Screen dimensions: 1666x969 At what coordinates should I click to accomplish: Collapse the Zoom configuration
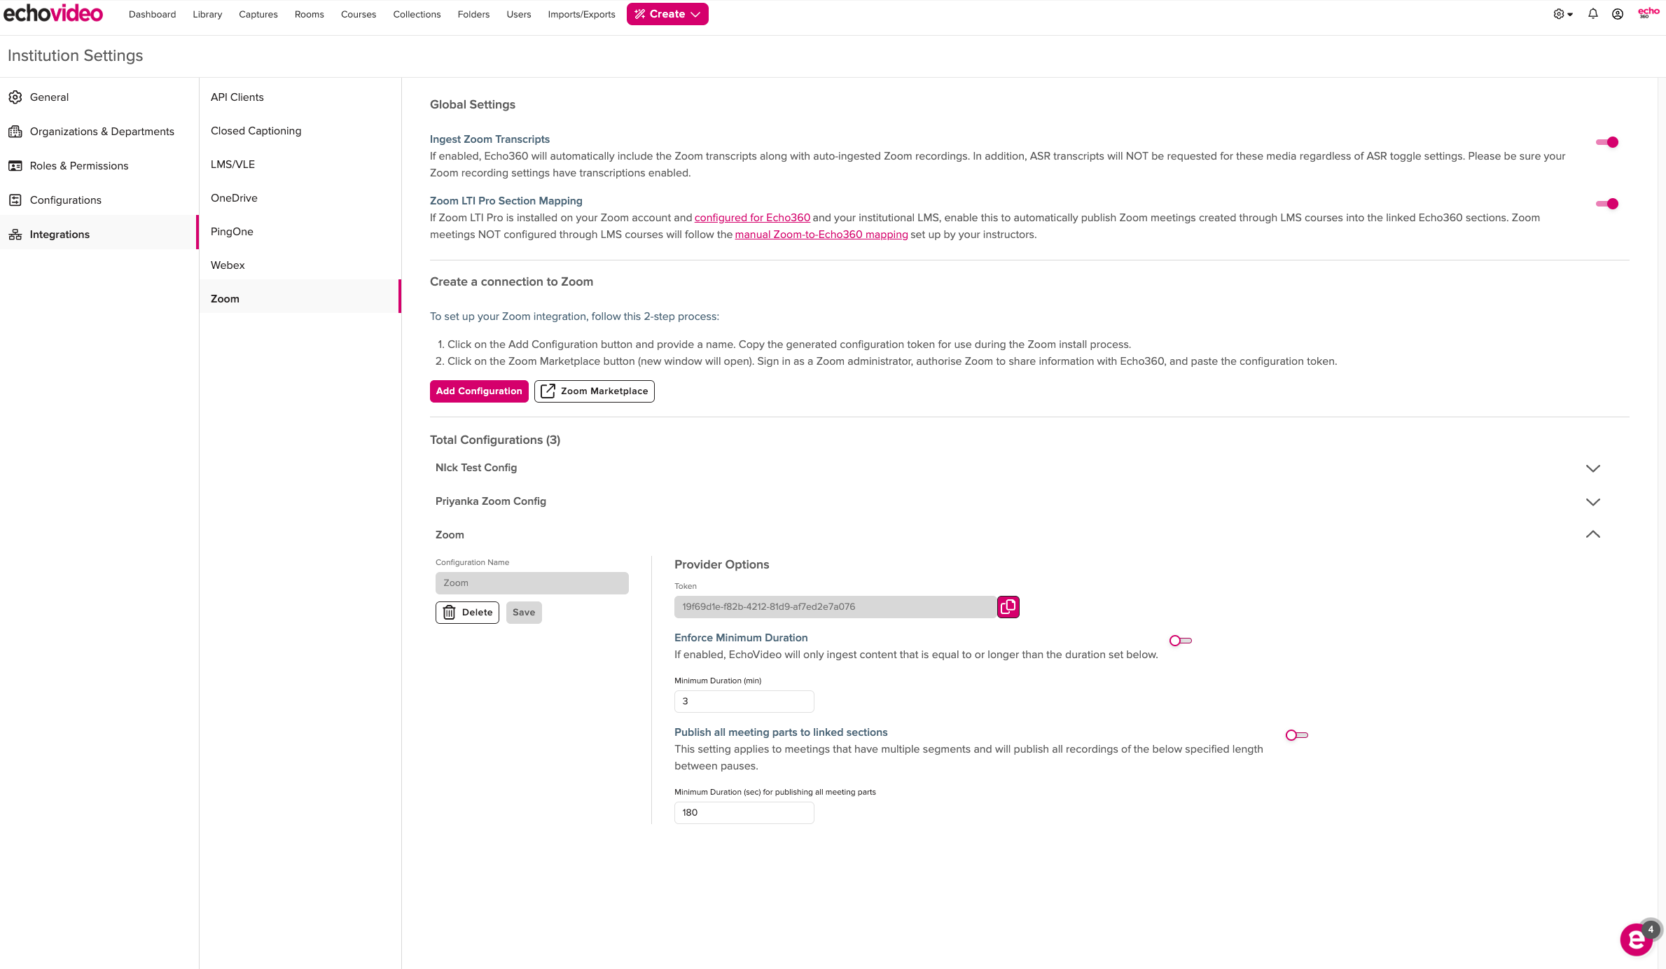[x=1593, y=534]
